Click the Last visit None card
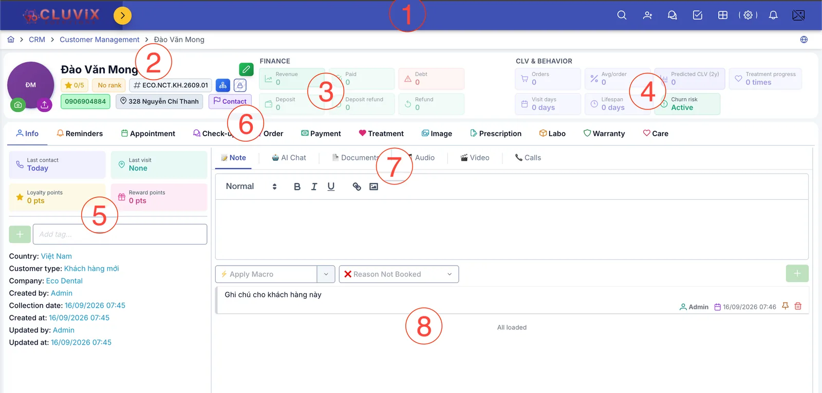 [x=159, y=164]
